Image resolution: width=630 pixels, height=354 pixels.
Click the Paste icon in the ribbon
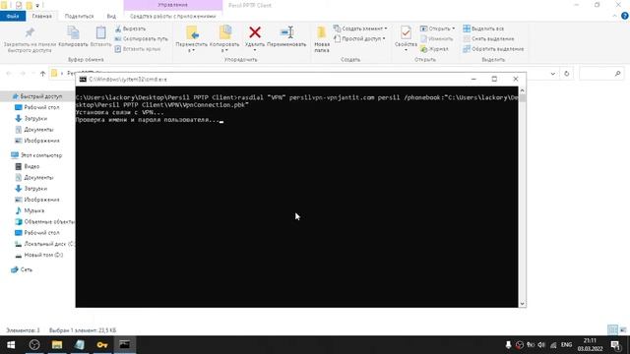(100, 32)
